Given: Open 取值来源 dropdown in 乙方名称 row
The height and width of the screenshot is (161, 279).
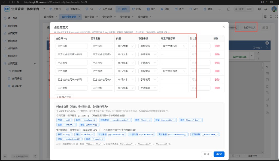Looking at the screenshot, I should (148, 71).
